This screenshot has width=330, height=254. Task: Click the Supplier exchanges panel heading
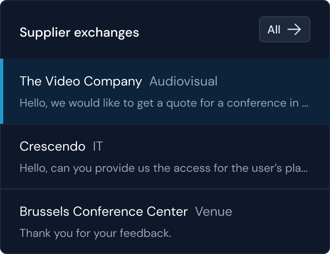tap(79, 32)
